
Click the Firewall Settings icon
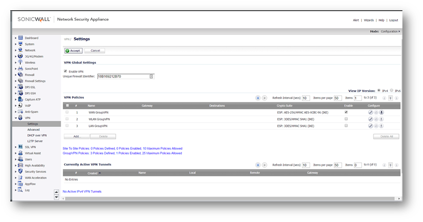pyautogui.click(x=21, y=81)
